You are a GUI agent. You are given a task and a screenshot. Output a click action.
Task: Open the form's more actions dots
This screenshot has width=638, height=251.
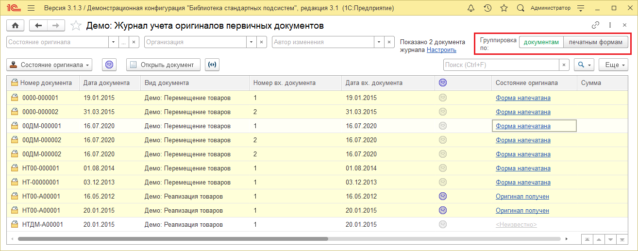point(611,25)
